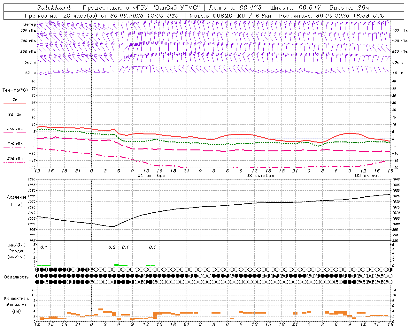Click the '03 октября' date label
This screenshot has height=327, width=409.
369,176
